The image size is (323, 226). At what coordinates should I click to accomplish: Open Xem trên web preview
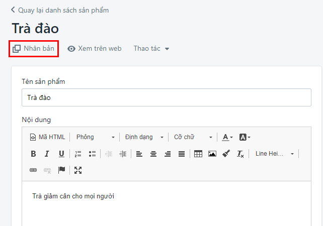[x=95, y=49]
